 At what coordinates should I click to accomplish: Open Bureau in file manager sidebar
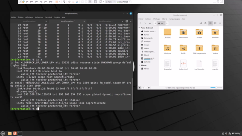pos(145,35)
